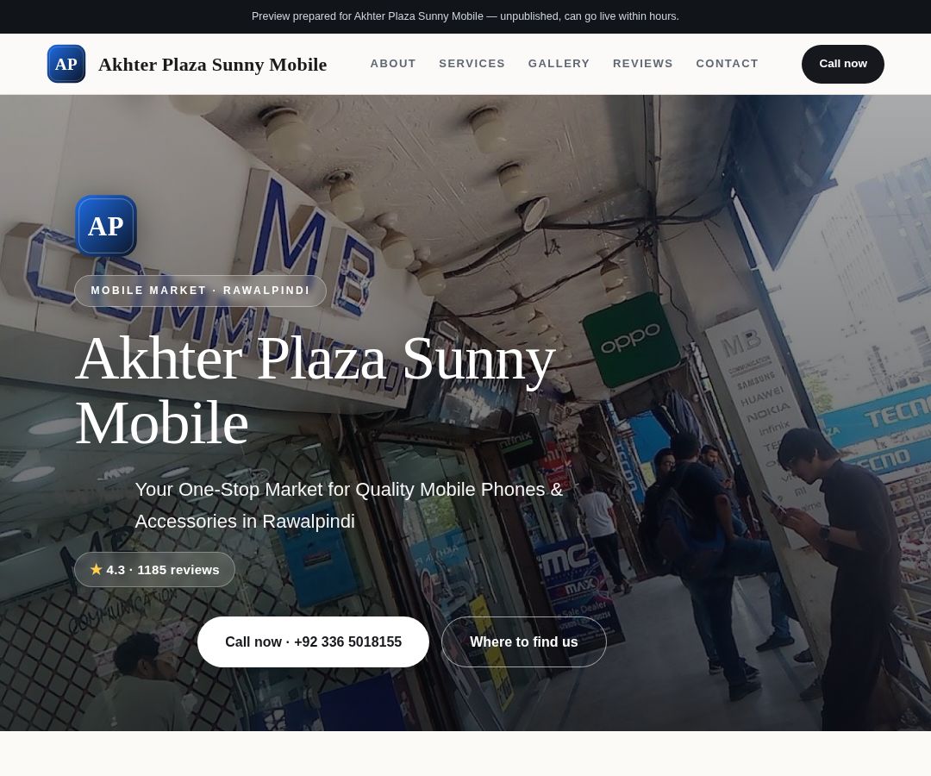
Task: Open the Services nav item
Action: tap(472, 64)
